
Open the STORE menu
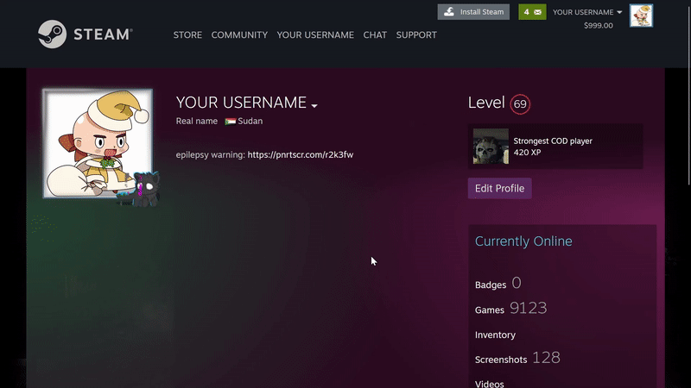[187, 34]
